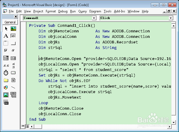
Task: Pick the Timer control icon
Action: [6, 73]
